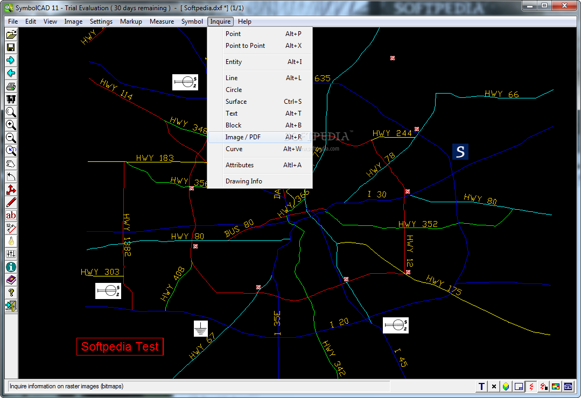Open the Symbol menu
The image size is (581, 398).
(x=192, y=22)
